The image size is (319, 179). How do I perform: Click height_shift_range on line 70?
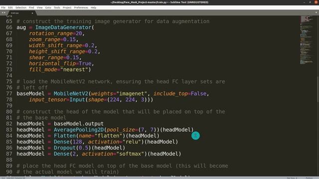[x=57, y=51]
